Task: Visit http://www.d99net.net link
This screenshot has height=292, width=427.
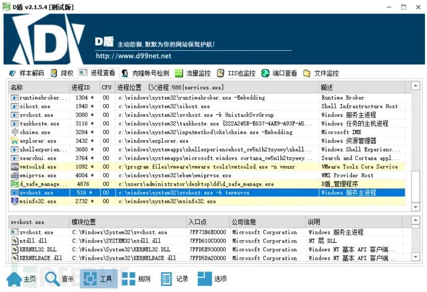Action: 134,56
